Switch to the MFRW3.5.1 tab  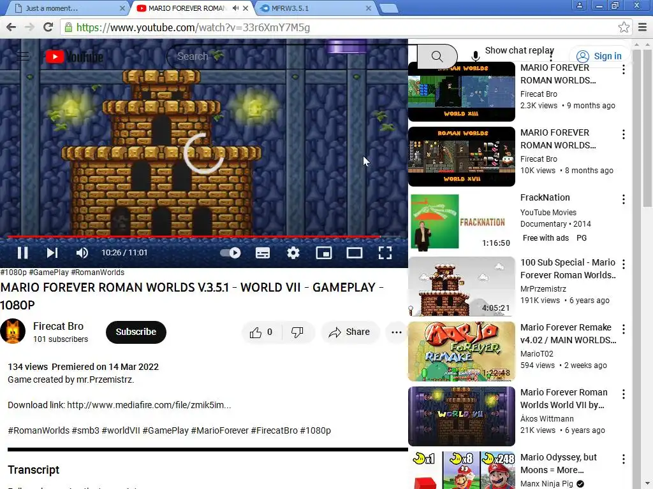pos(314,8)
